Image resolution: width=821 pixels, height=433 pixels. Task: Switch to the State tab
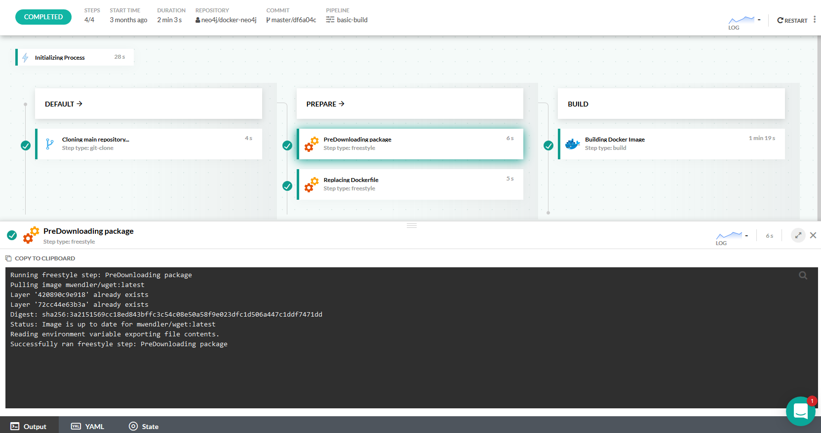(144, 427)
